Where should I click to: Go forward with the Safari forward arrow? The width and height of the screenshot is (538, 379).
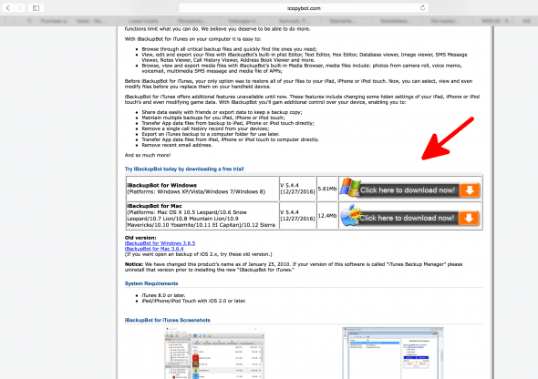tap(19, 7)
